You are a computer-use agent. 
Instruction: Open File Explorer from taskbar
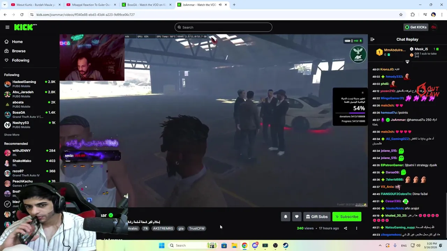pyautogui.click(x=234, y=245)
